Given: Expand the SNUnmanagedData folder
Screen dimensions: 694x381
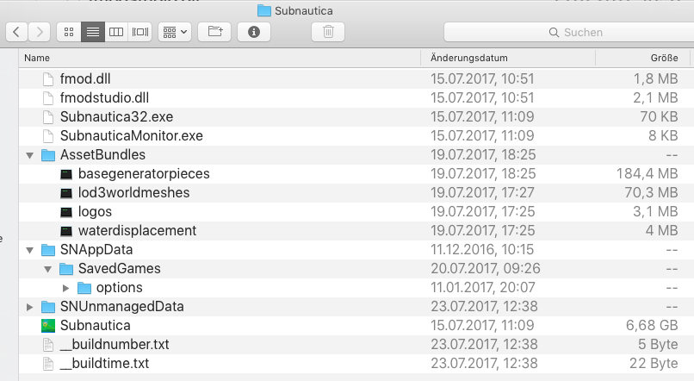Looking at the screenshot, I should click(x=29, y=307).
